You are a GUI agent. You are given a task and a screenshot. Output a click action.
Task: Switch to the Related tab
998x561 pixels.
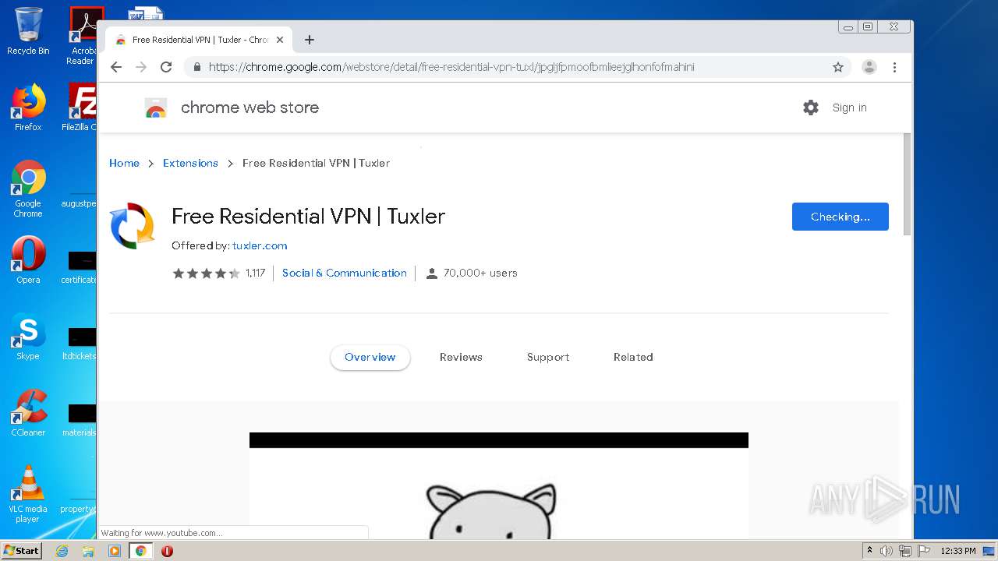[x=633, y=357]
